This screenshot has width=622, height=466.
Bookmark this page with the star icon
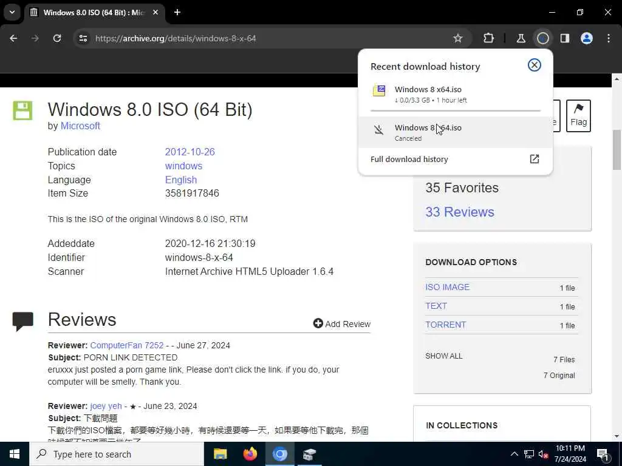458,38
